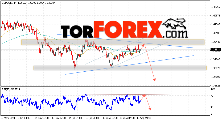
Task: Click the RSI(13) 52.2814 indicator label
Action: click(x=11, y=89)
